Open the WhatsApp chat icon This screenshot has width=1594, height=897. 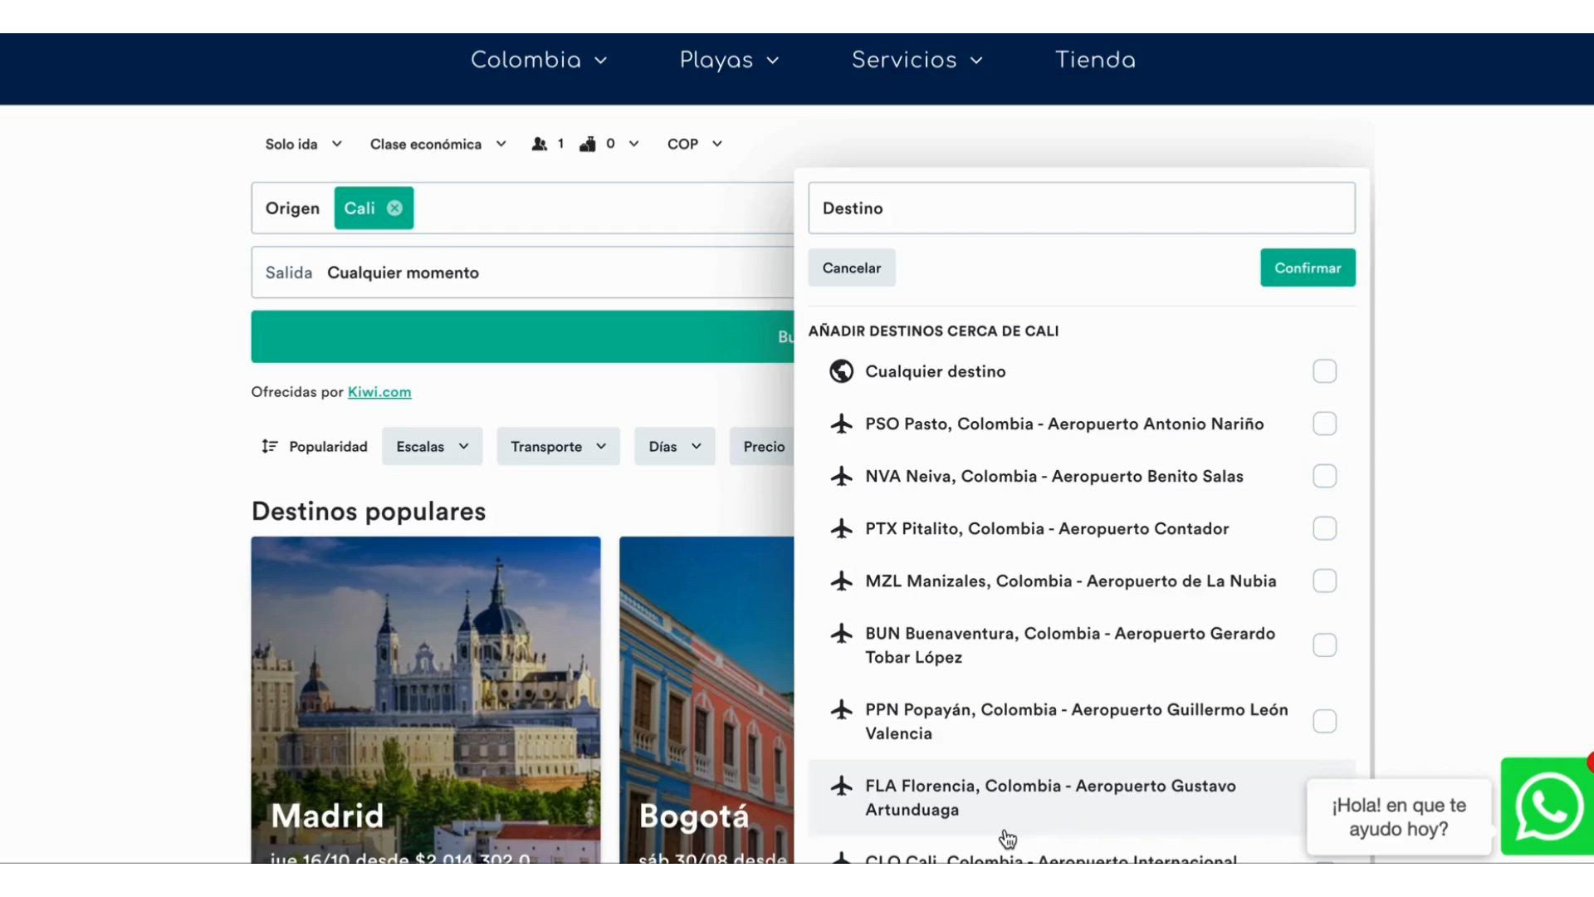click(x=1548, y=806)
